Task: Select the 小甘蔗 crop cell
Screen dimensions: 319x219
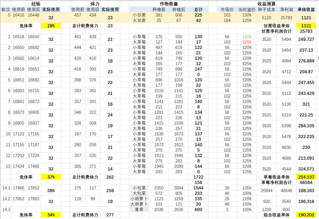Action: pos(139,15)
